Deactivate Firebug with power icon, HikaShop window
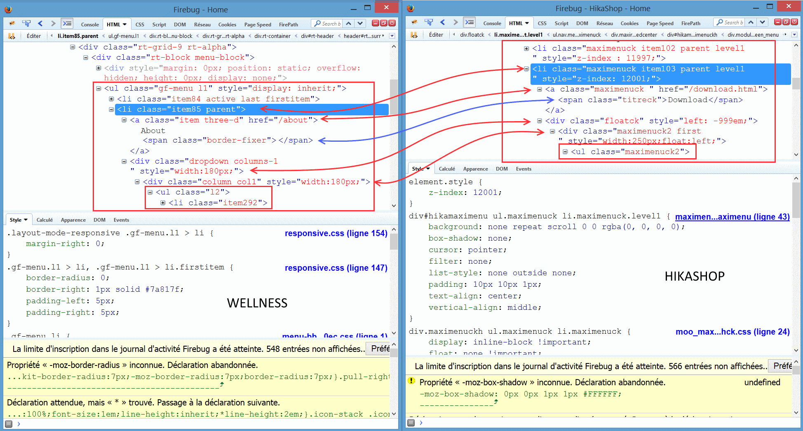Screen dimensions: 803x431 (794, 22)
